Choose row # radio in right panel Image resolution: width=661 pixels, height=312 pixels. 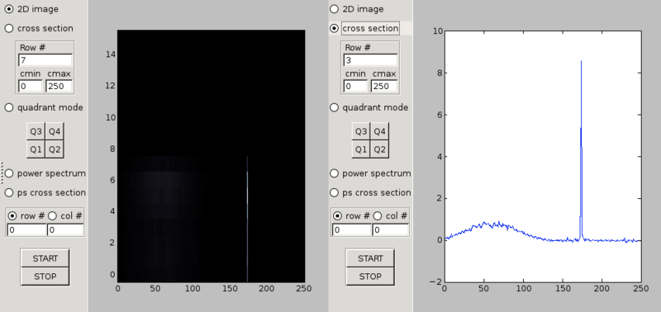(338, 216)
